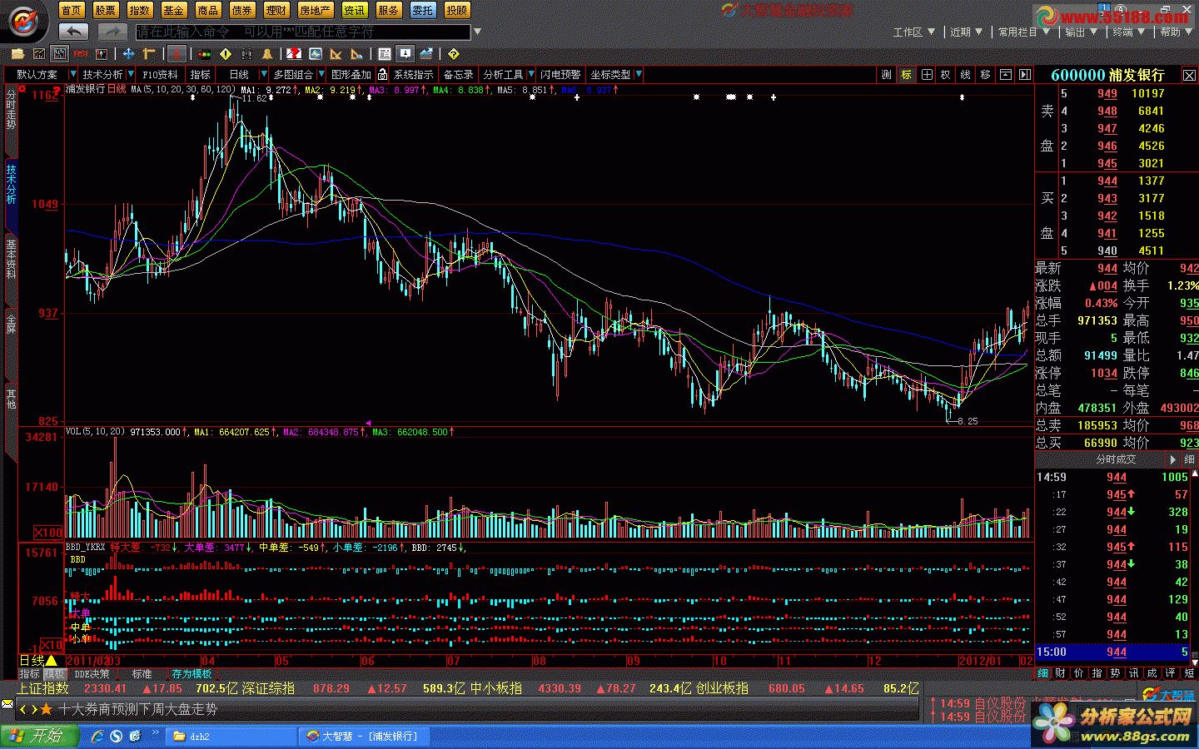
Task: Click the next news right arrow
Action: [34, 710]
